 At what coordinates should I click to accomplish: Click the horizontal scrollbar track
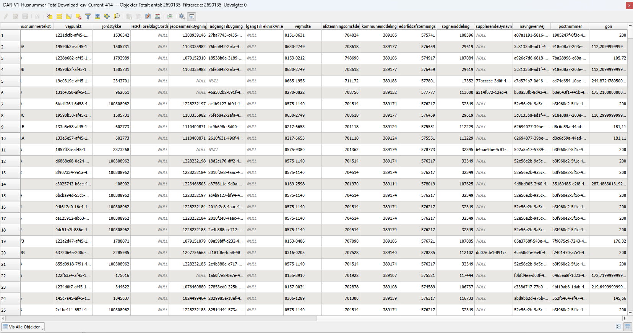[x=459, y=318]
